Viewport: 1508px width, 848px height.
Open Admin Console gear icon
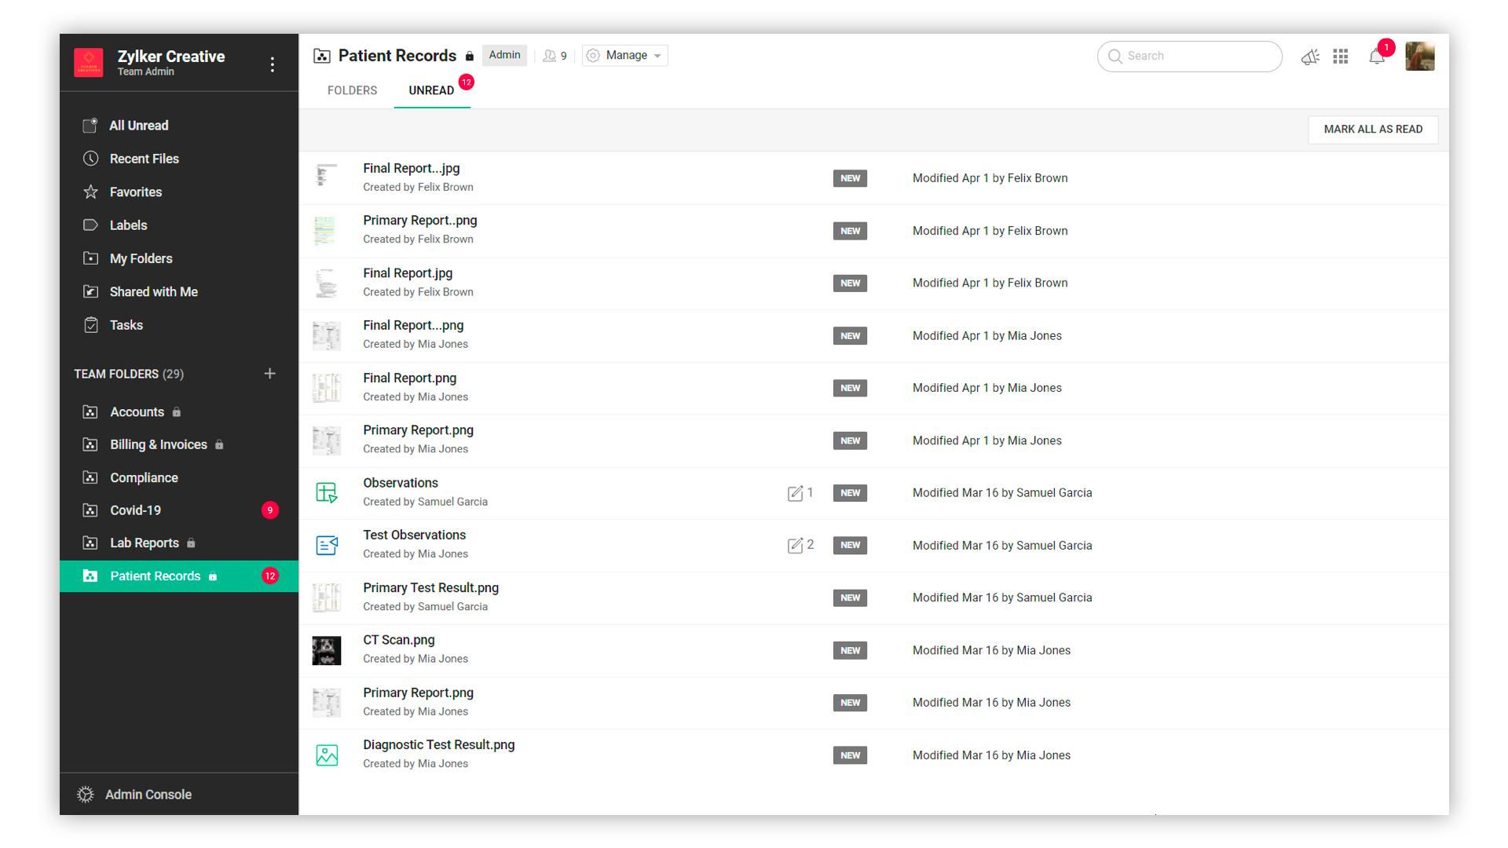coord(86,795)
